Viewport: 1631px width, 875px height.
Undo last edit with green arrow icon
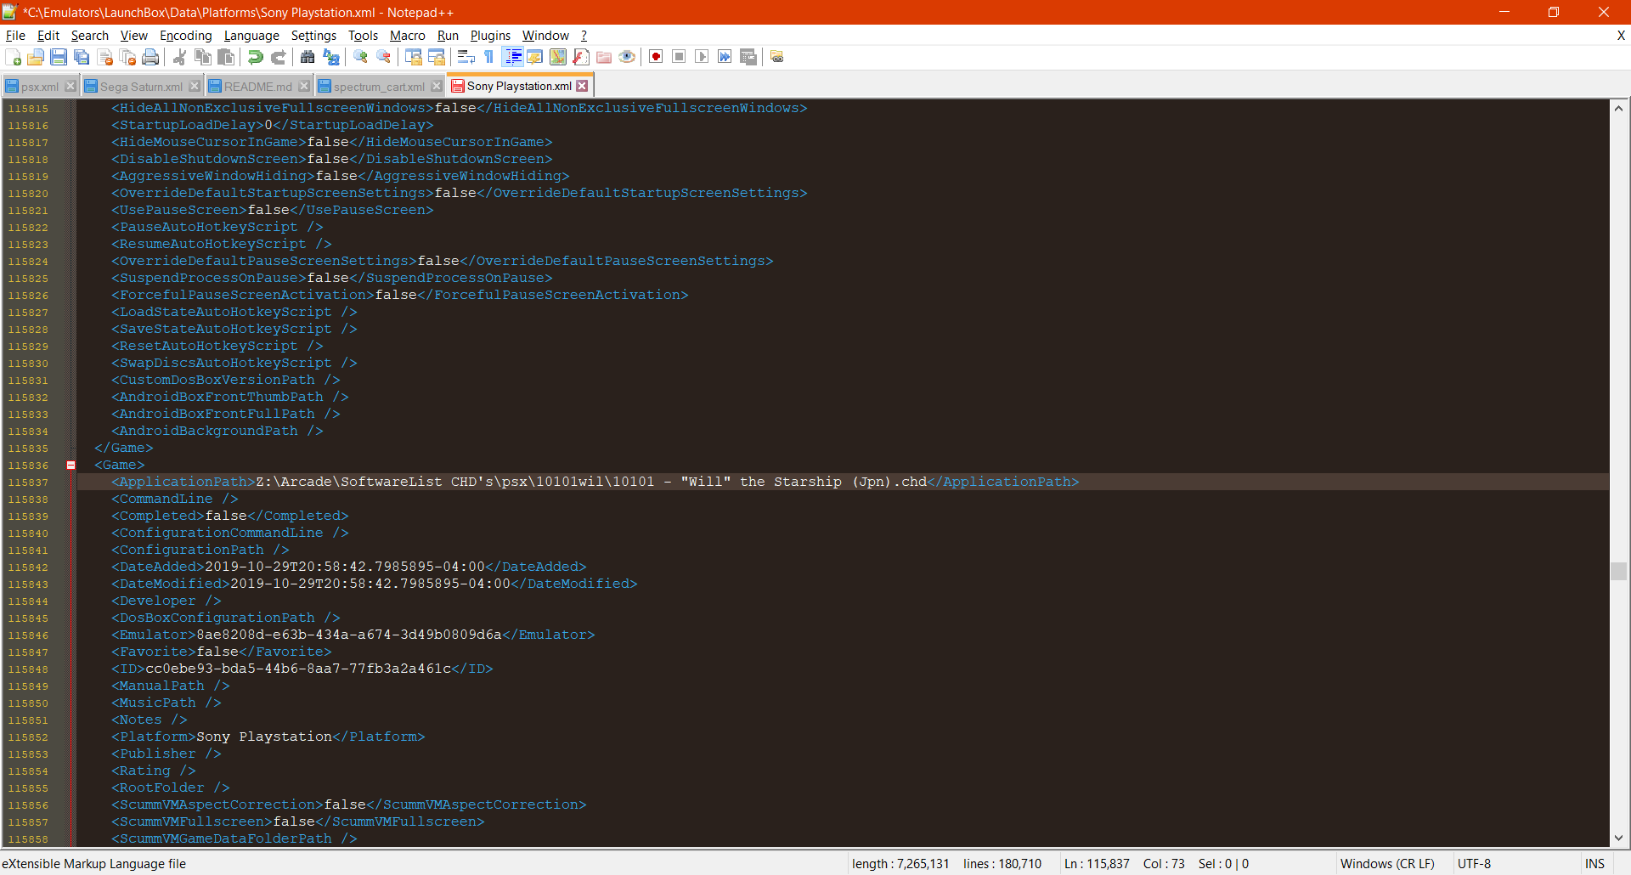pyautogui.click(x=255, y=57)
